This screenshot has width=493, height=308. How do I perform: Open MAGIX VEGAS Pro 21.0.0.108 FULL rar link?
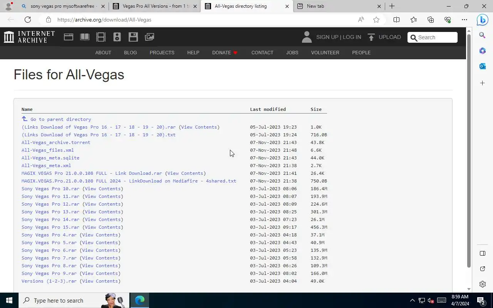(x=92, y=173)
